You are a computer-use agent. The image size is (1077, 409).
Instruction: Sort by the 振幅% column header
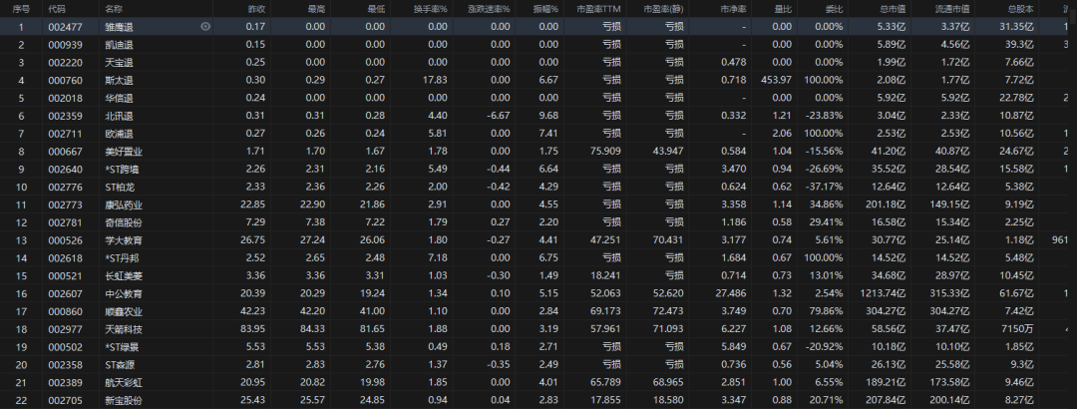[546, 9]
